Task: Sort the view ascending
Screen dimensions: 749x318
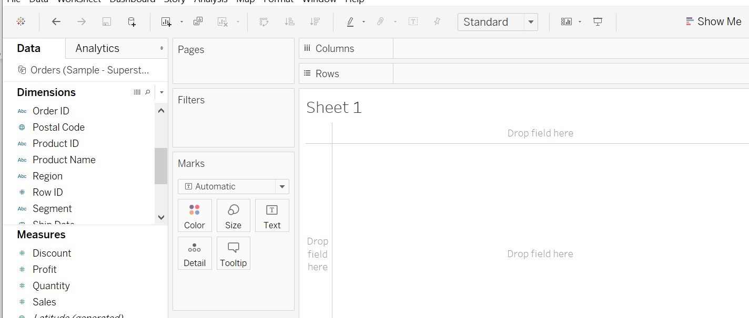Action: (x=289, y=22)
